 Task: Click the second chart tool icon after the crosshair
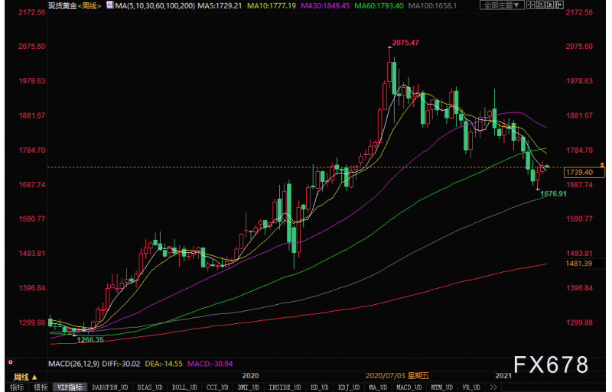click(540, 5)
